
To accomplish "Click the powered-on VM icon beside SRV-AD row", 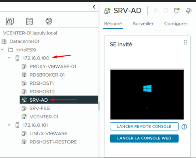I will (x=24, y=100).
